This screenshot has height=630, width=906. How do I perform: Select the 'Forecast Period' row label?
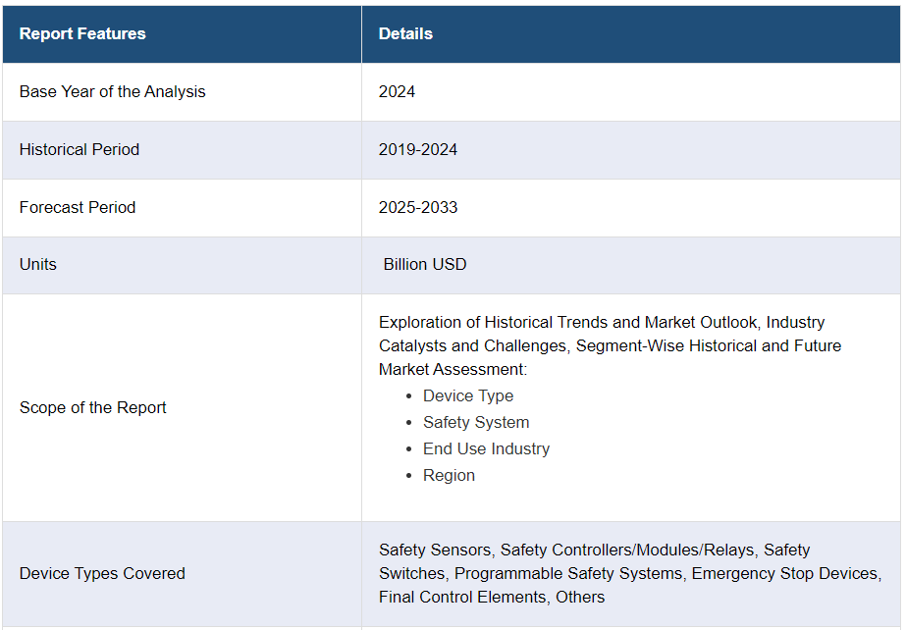tap(78, 207)
